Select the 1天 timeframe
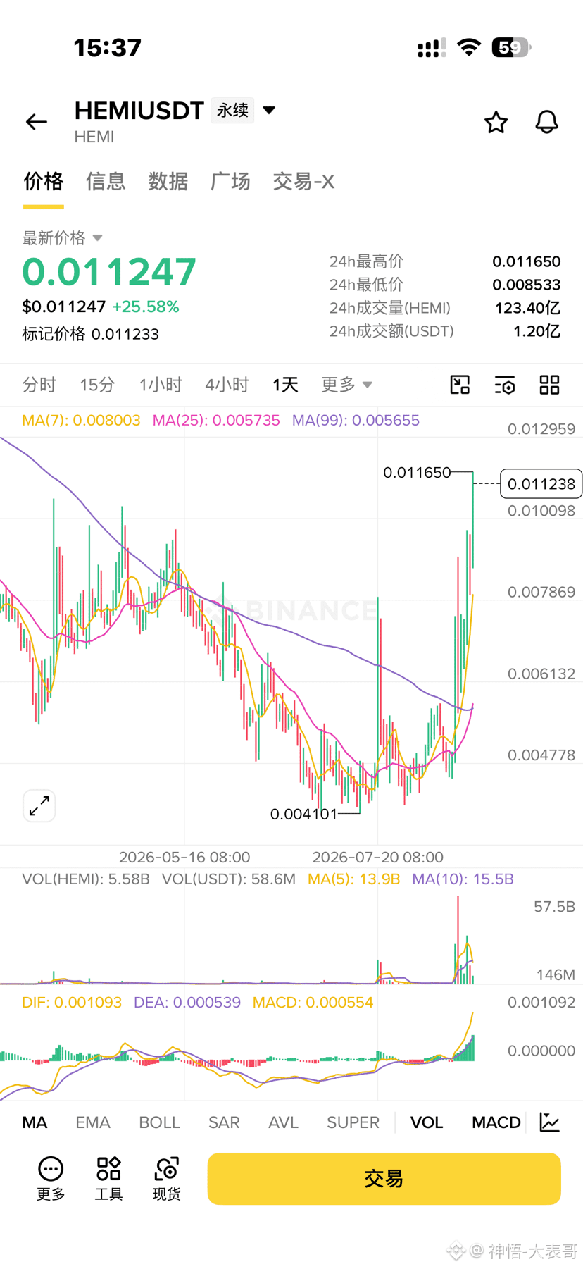Screen dimensions: 583x1269 coord(285,385)
